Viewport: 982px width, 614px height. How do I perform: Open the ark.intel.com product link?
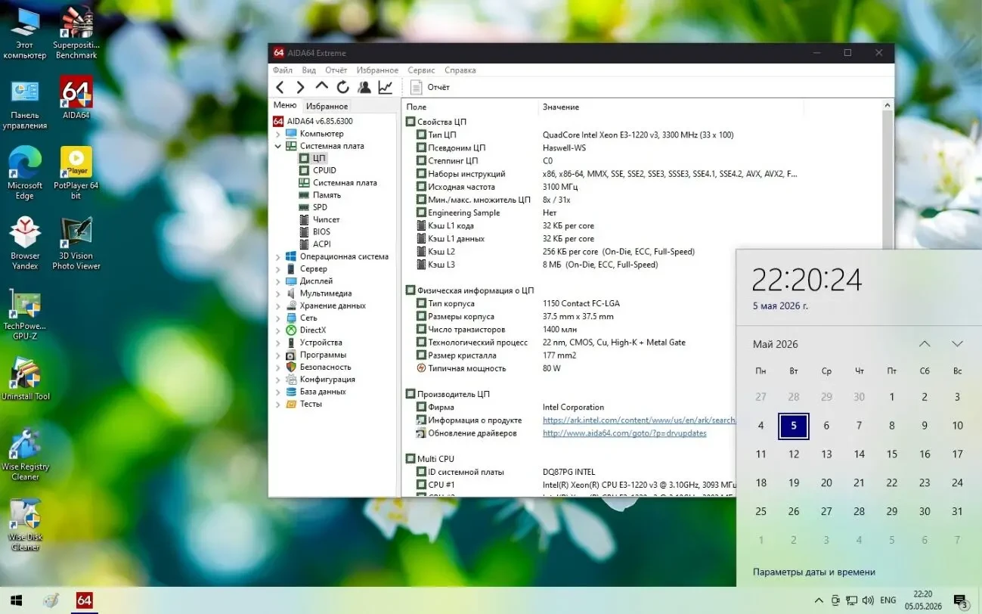point(639,420)
